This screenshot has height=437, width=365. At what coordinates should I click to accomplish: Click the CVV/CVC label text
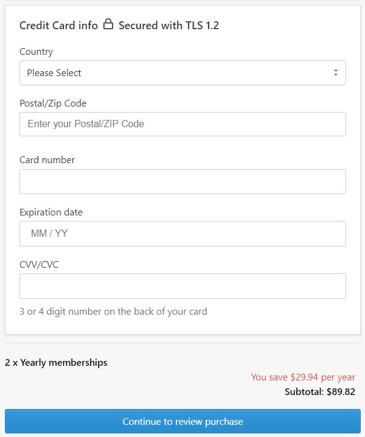click(39, 265)
